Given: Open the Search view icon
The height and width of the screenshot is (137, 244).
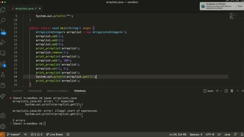Looking at the screenshot, I should point(3,20).
